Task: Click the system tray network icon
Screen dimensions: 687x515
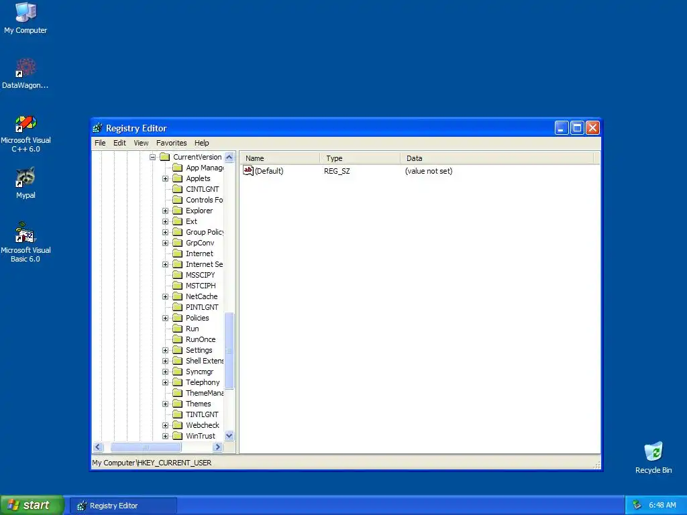Action: [637, 505]
